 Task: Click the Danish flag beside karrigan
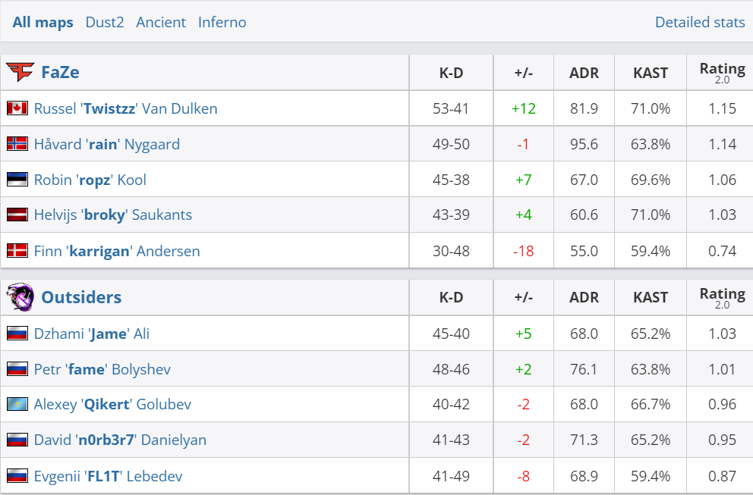coord(17,251)
